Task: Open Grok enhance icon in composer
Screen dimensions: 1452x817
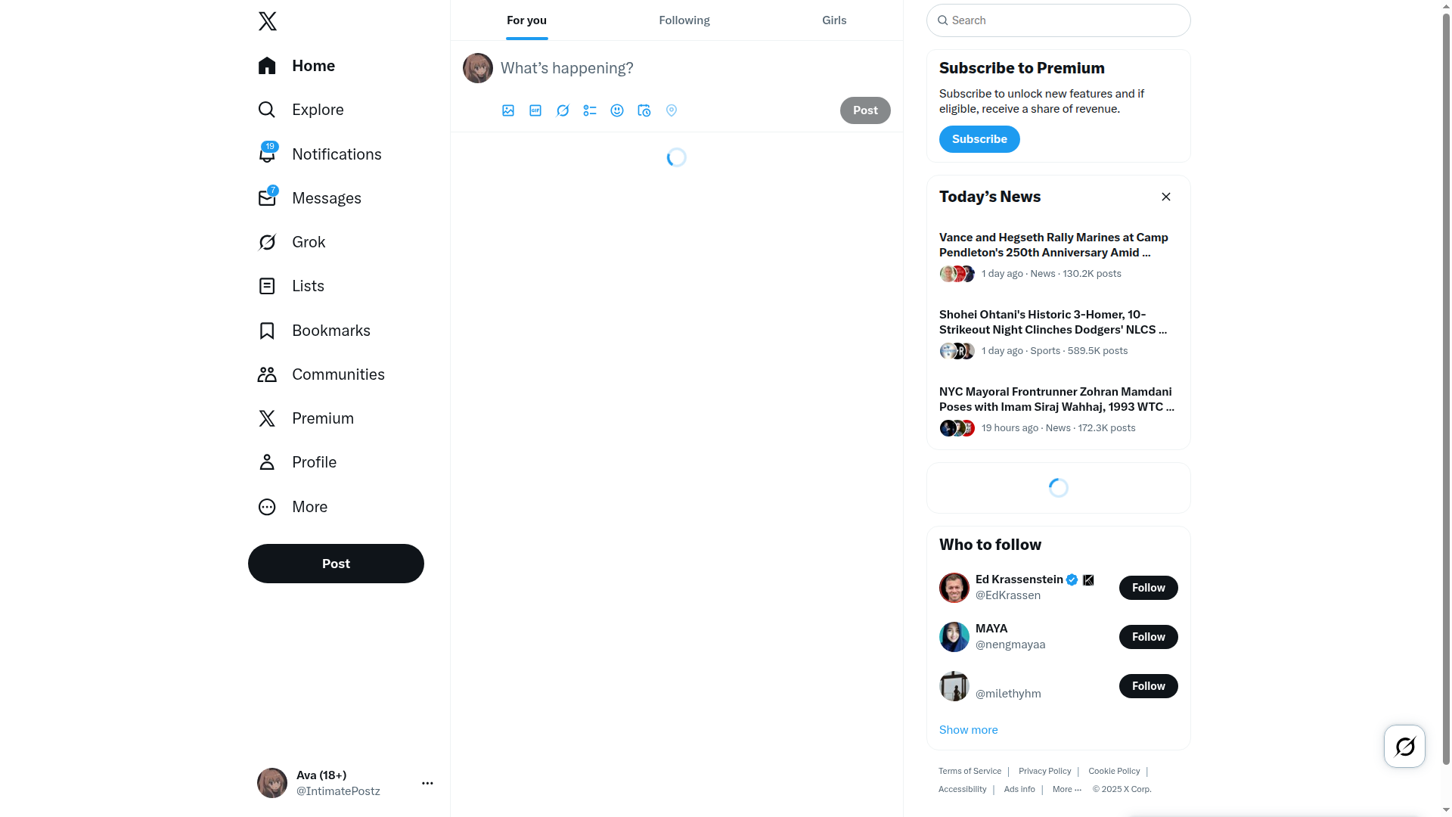Action: coord(563,110)
